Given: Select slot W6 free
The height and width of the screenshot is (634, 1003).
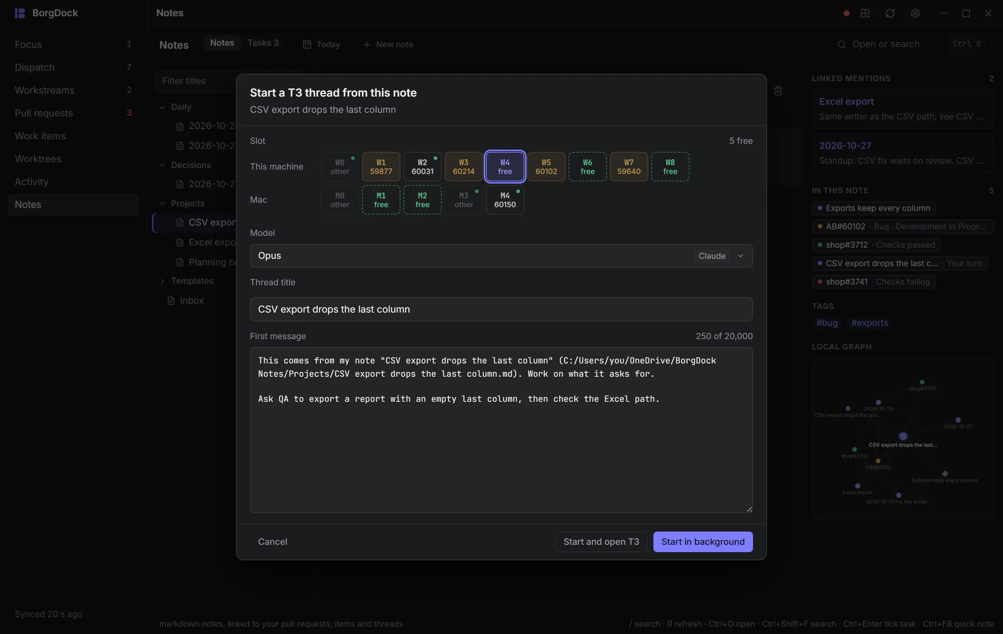Looking at the screenshot, I should pyautogui.click(x=587, y=167).
